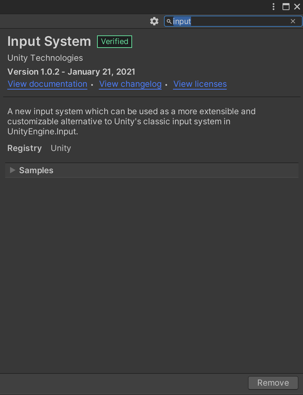The image size is (303, 395).
Task: Expand the Samples section arrow
Action: pyautogui.click(x=12, y=170)
